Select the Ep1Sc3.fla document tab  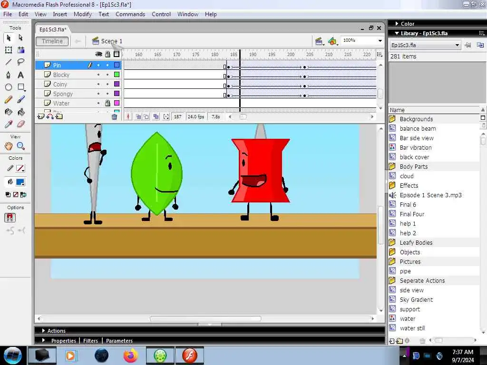pyautogui.click(x=53, y=29)
